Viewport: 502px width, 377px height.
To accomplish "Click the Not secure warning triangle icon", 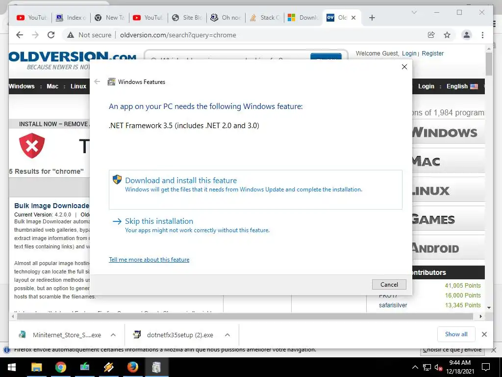I will 71,35.
